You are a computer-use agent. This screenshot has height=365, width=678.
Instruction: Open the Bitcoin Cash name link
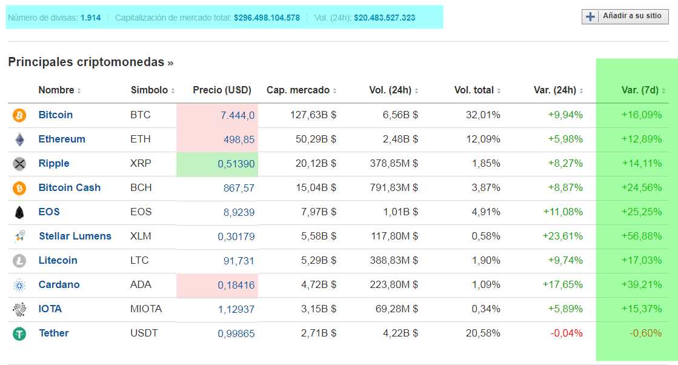coord(69,188)
